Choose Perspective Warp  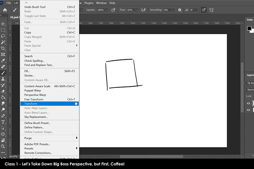[49, 95]
